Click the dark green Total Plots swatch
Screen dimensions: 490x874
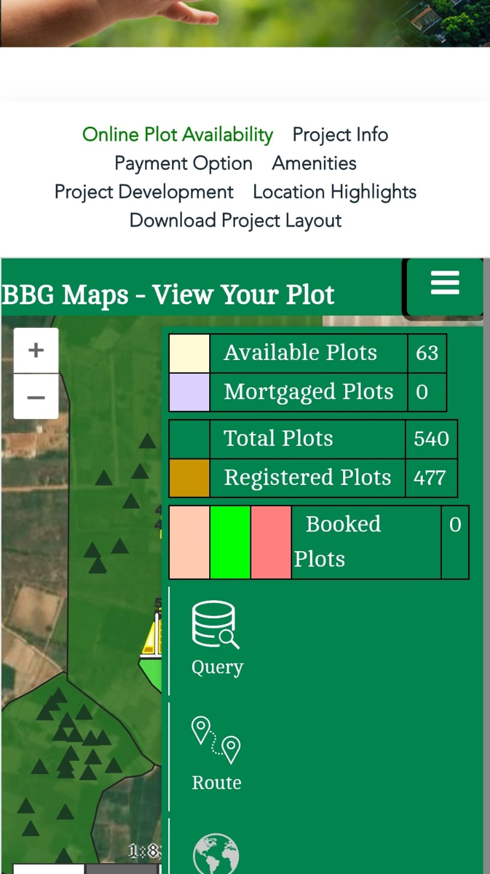[190, 439]
